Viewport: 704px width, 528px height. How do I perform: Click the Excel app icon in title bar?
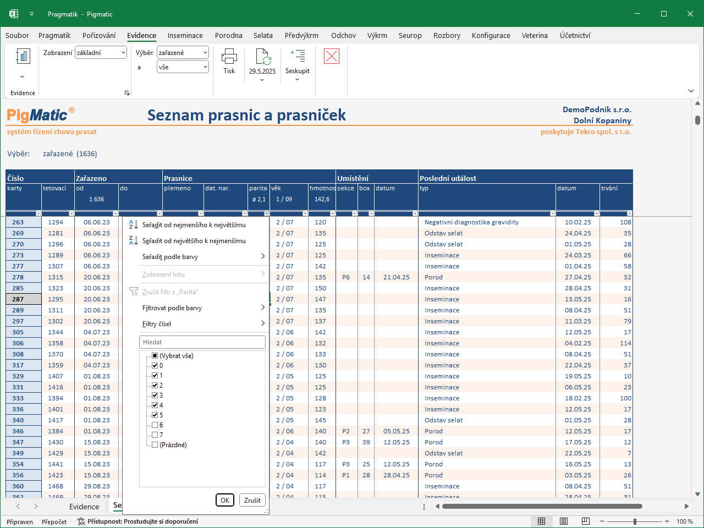point(14,14)
